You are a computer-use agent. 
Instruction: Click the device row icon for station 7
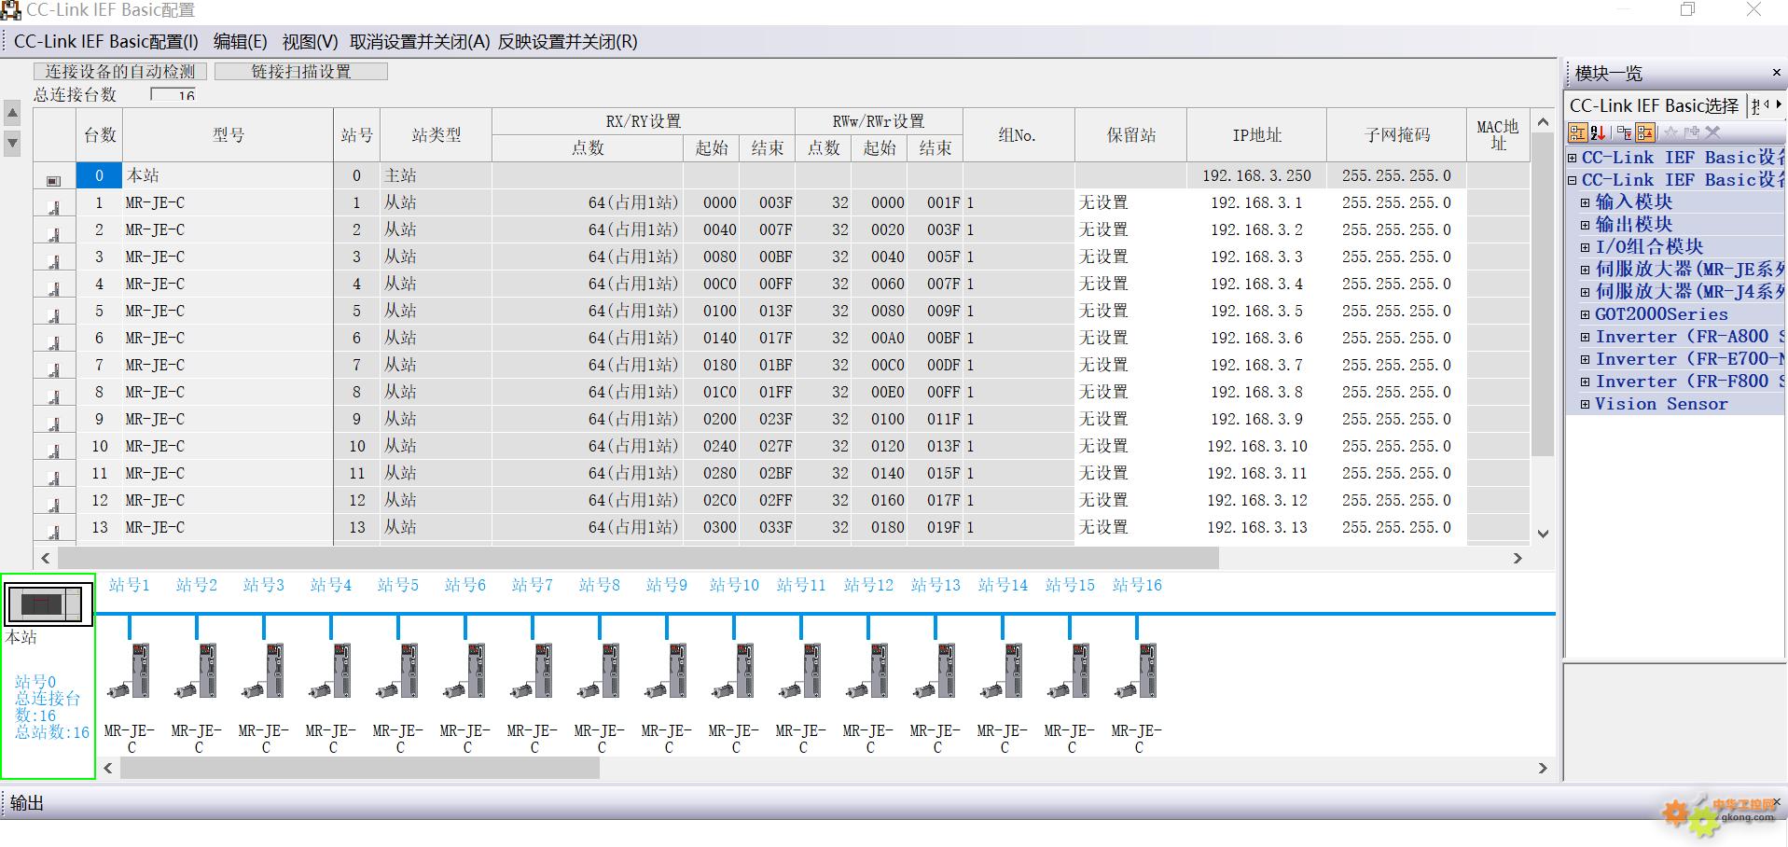(x=54, y=369)
